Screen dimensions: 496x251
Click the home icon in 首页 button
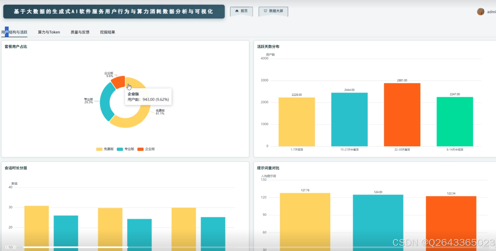click(237, 11)
